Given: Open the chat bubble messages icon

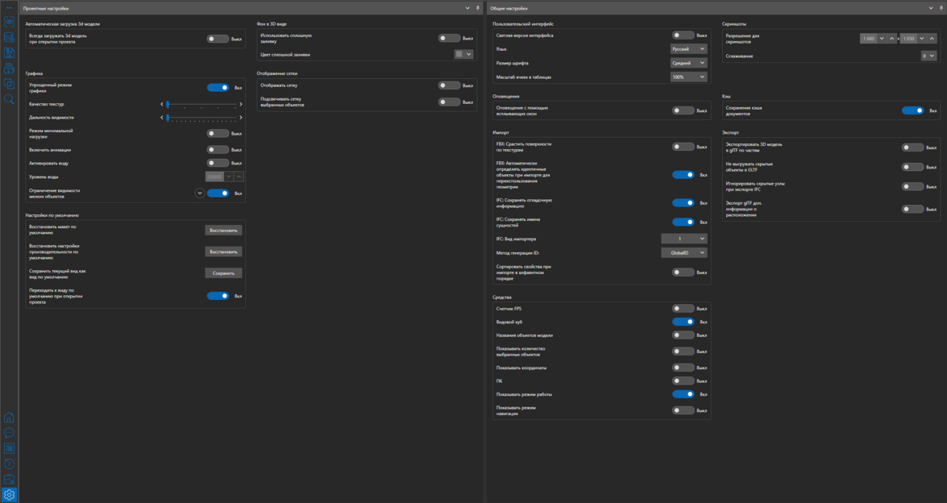Looking at the screenshot, I should tap(9, 433).
